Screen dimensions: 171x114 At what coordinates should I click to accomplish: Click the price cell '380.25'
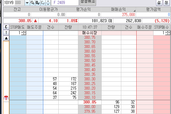click(x=90, y=84)
